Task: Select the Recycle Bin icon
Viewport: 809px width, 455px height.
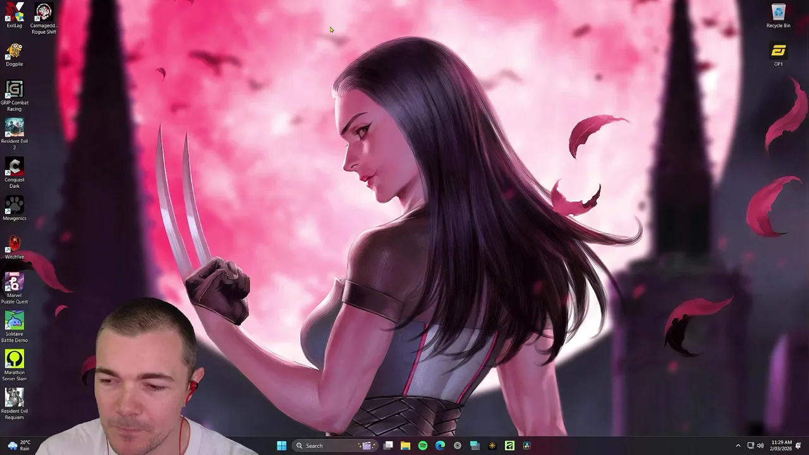Action: point(778,16)
